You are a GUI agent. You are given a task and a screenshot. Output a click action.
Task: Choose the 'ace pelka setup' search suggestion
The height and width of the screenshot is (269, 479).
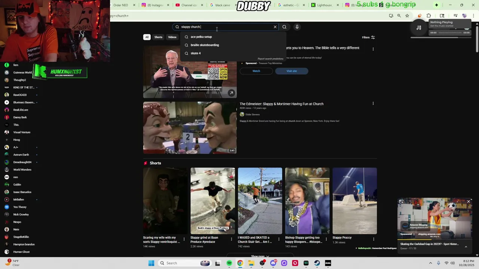click(233, 37)
